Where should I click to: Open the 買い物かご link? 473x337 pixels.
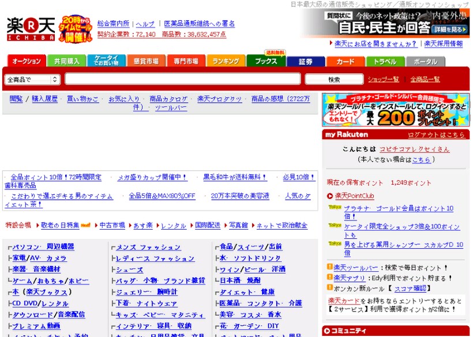[82, 99]
